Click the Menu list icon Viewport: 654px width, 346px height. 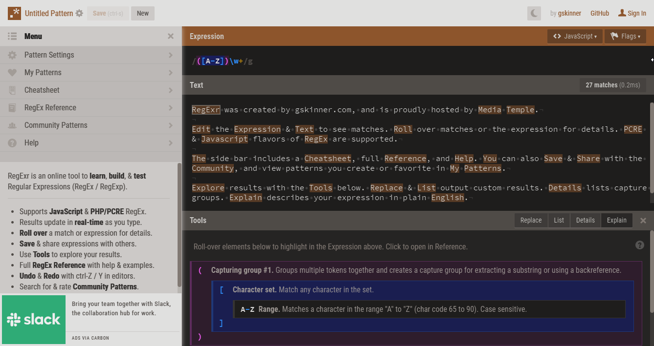point(13,36)
